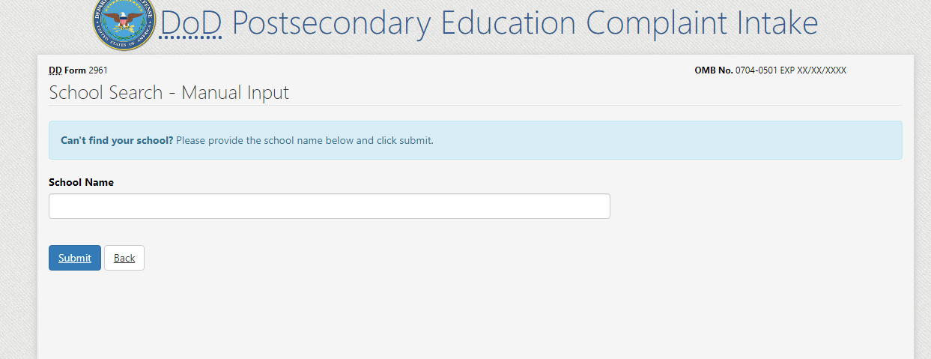Click the word Postsecondary in the page title
The image size is (931, 359).
click(x=331, y=24)
